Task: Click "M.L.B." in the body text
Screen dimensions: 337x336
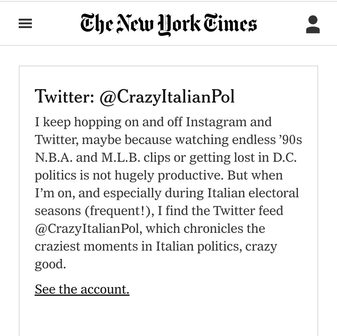Action: (121, 157)
